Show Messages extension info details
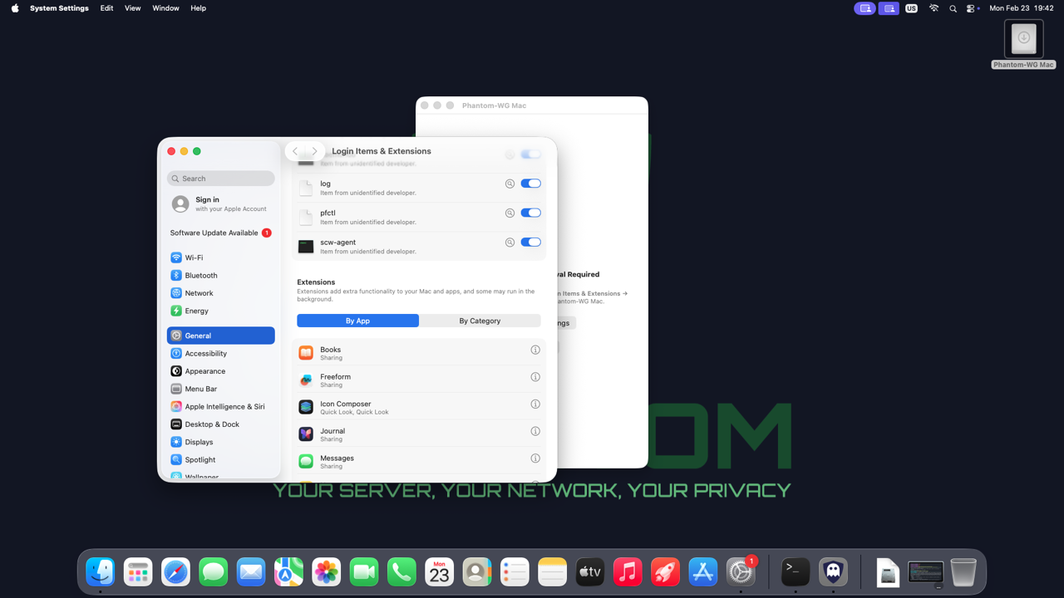The width and height of the screenshot is (1064, 598). click(535, 458)
